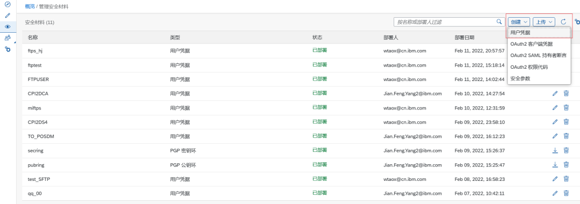Open the Design pencil icon in sidebar

point(8,16)
